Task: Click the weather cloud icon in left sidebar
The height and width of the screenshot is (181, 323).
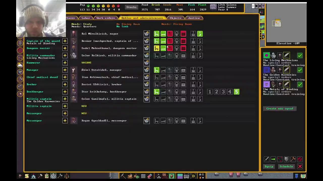Action: (x=20, y=65)
